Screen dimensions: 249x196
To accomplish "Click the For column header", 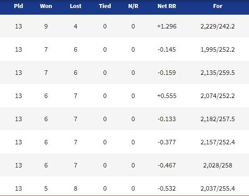I will tap(217, 6).
